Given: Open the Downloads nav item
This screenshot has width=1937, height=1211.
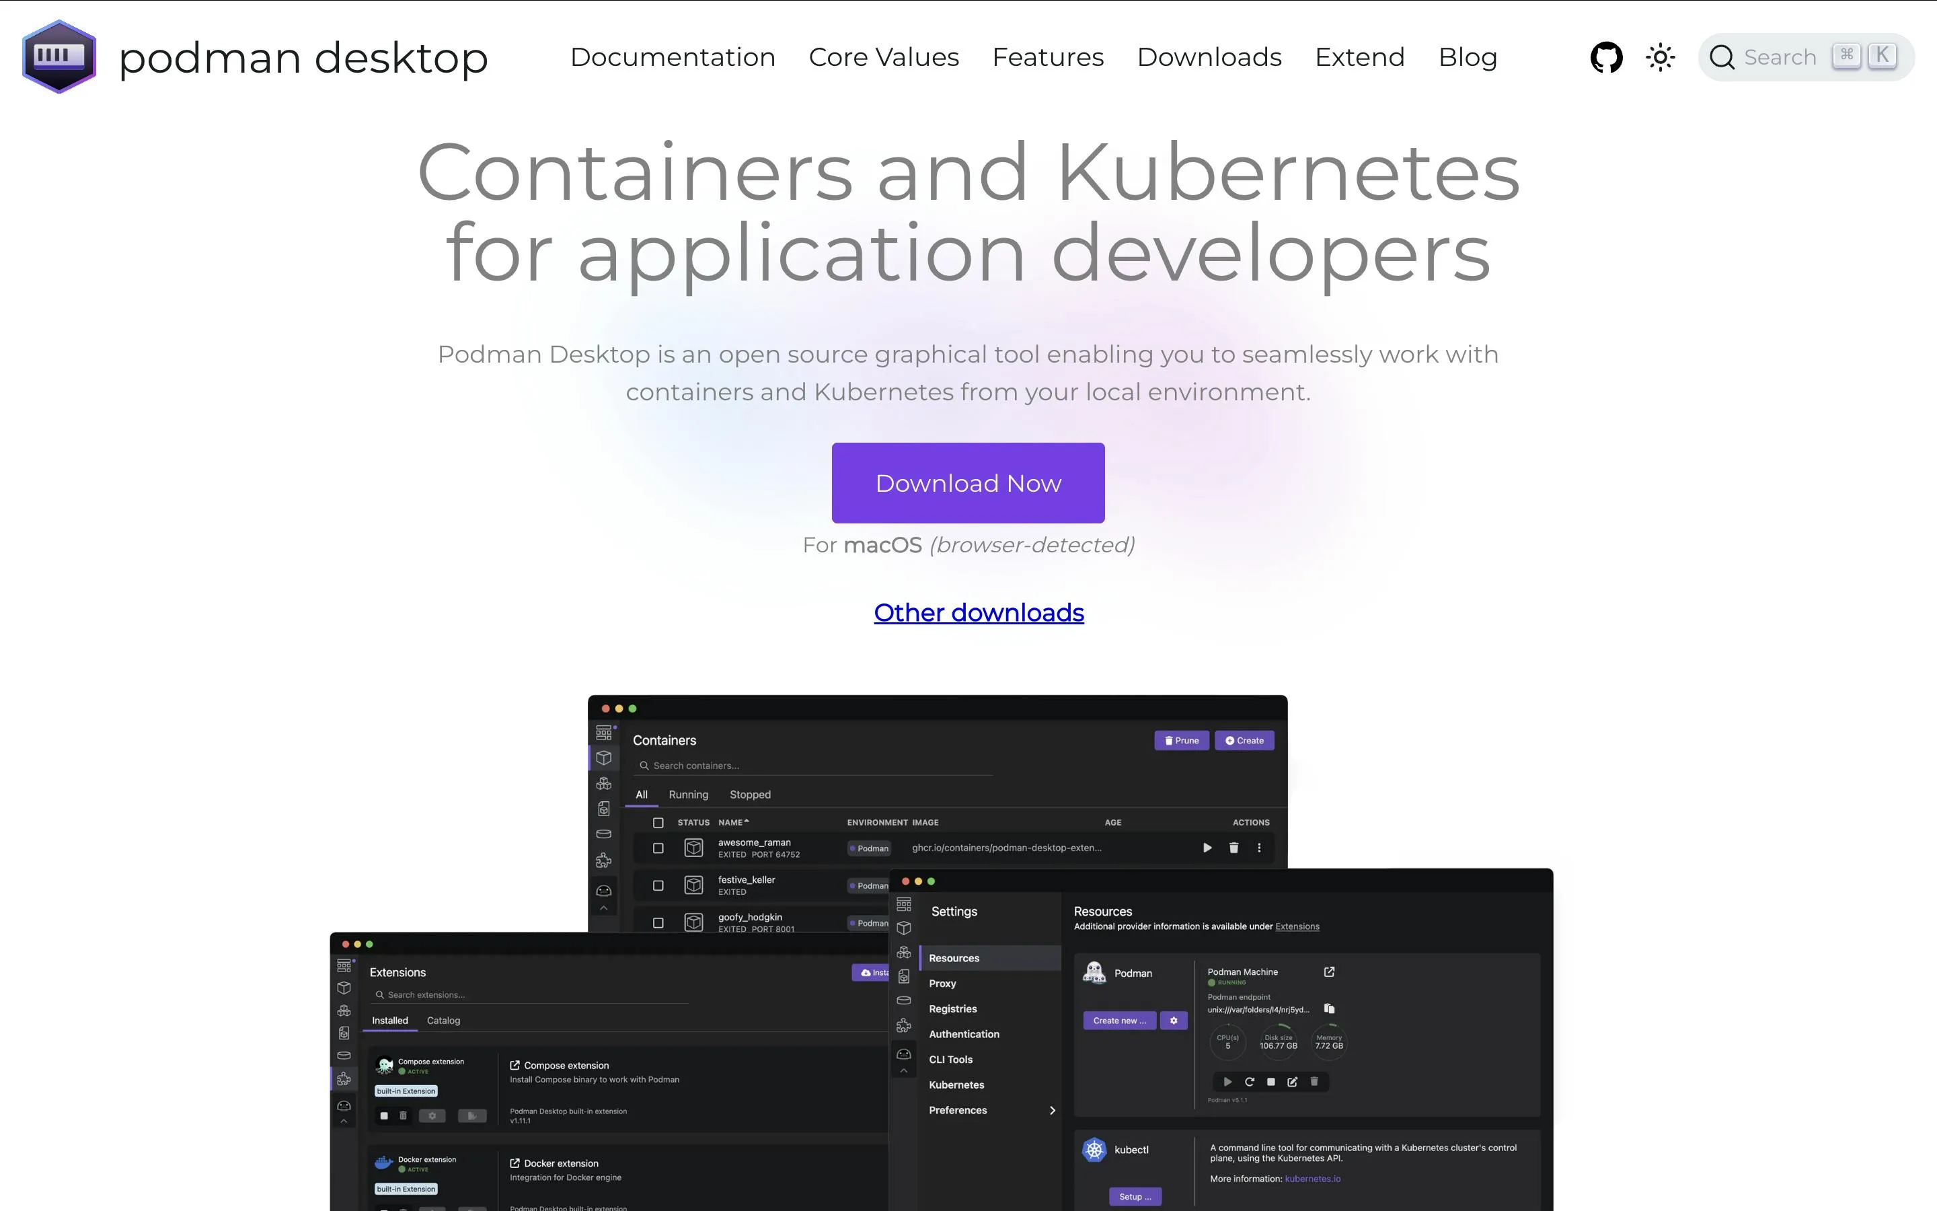Looking at the screenshot, I should (1209, 57).
